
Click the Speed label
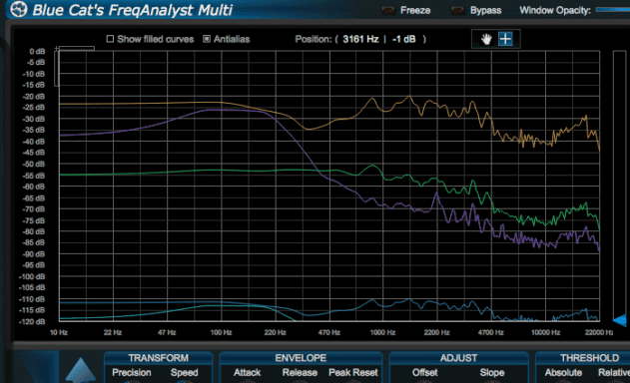pyautogui.click(x=185, y=373)
